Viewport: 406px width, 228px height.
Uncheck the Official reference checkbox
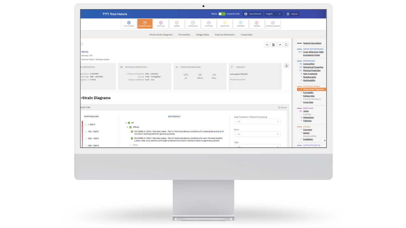[x=130, y=127]
